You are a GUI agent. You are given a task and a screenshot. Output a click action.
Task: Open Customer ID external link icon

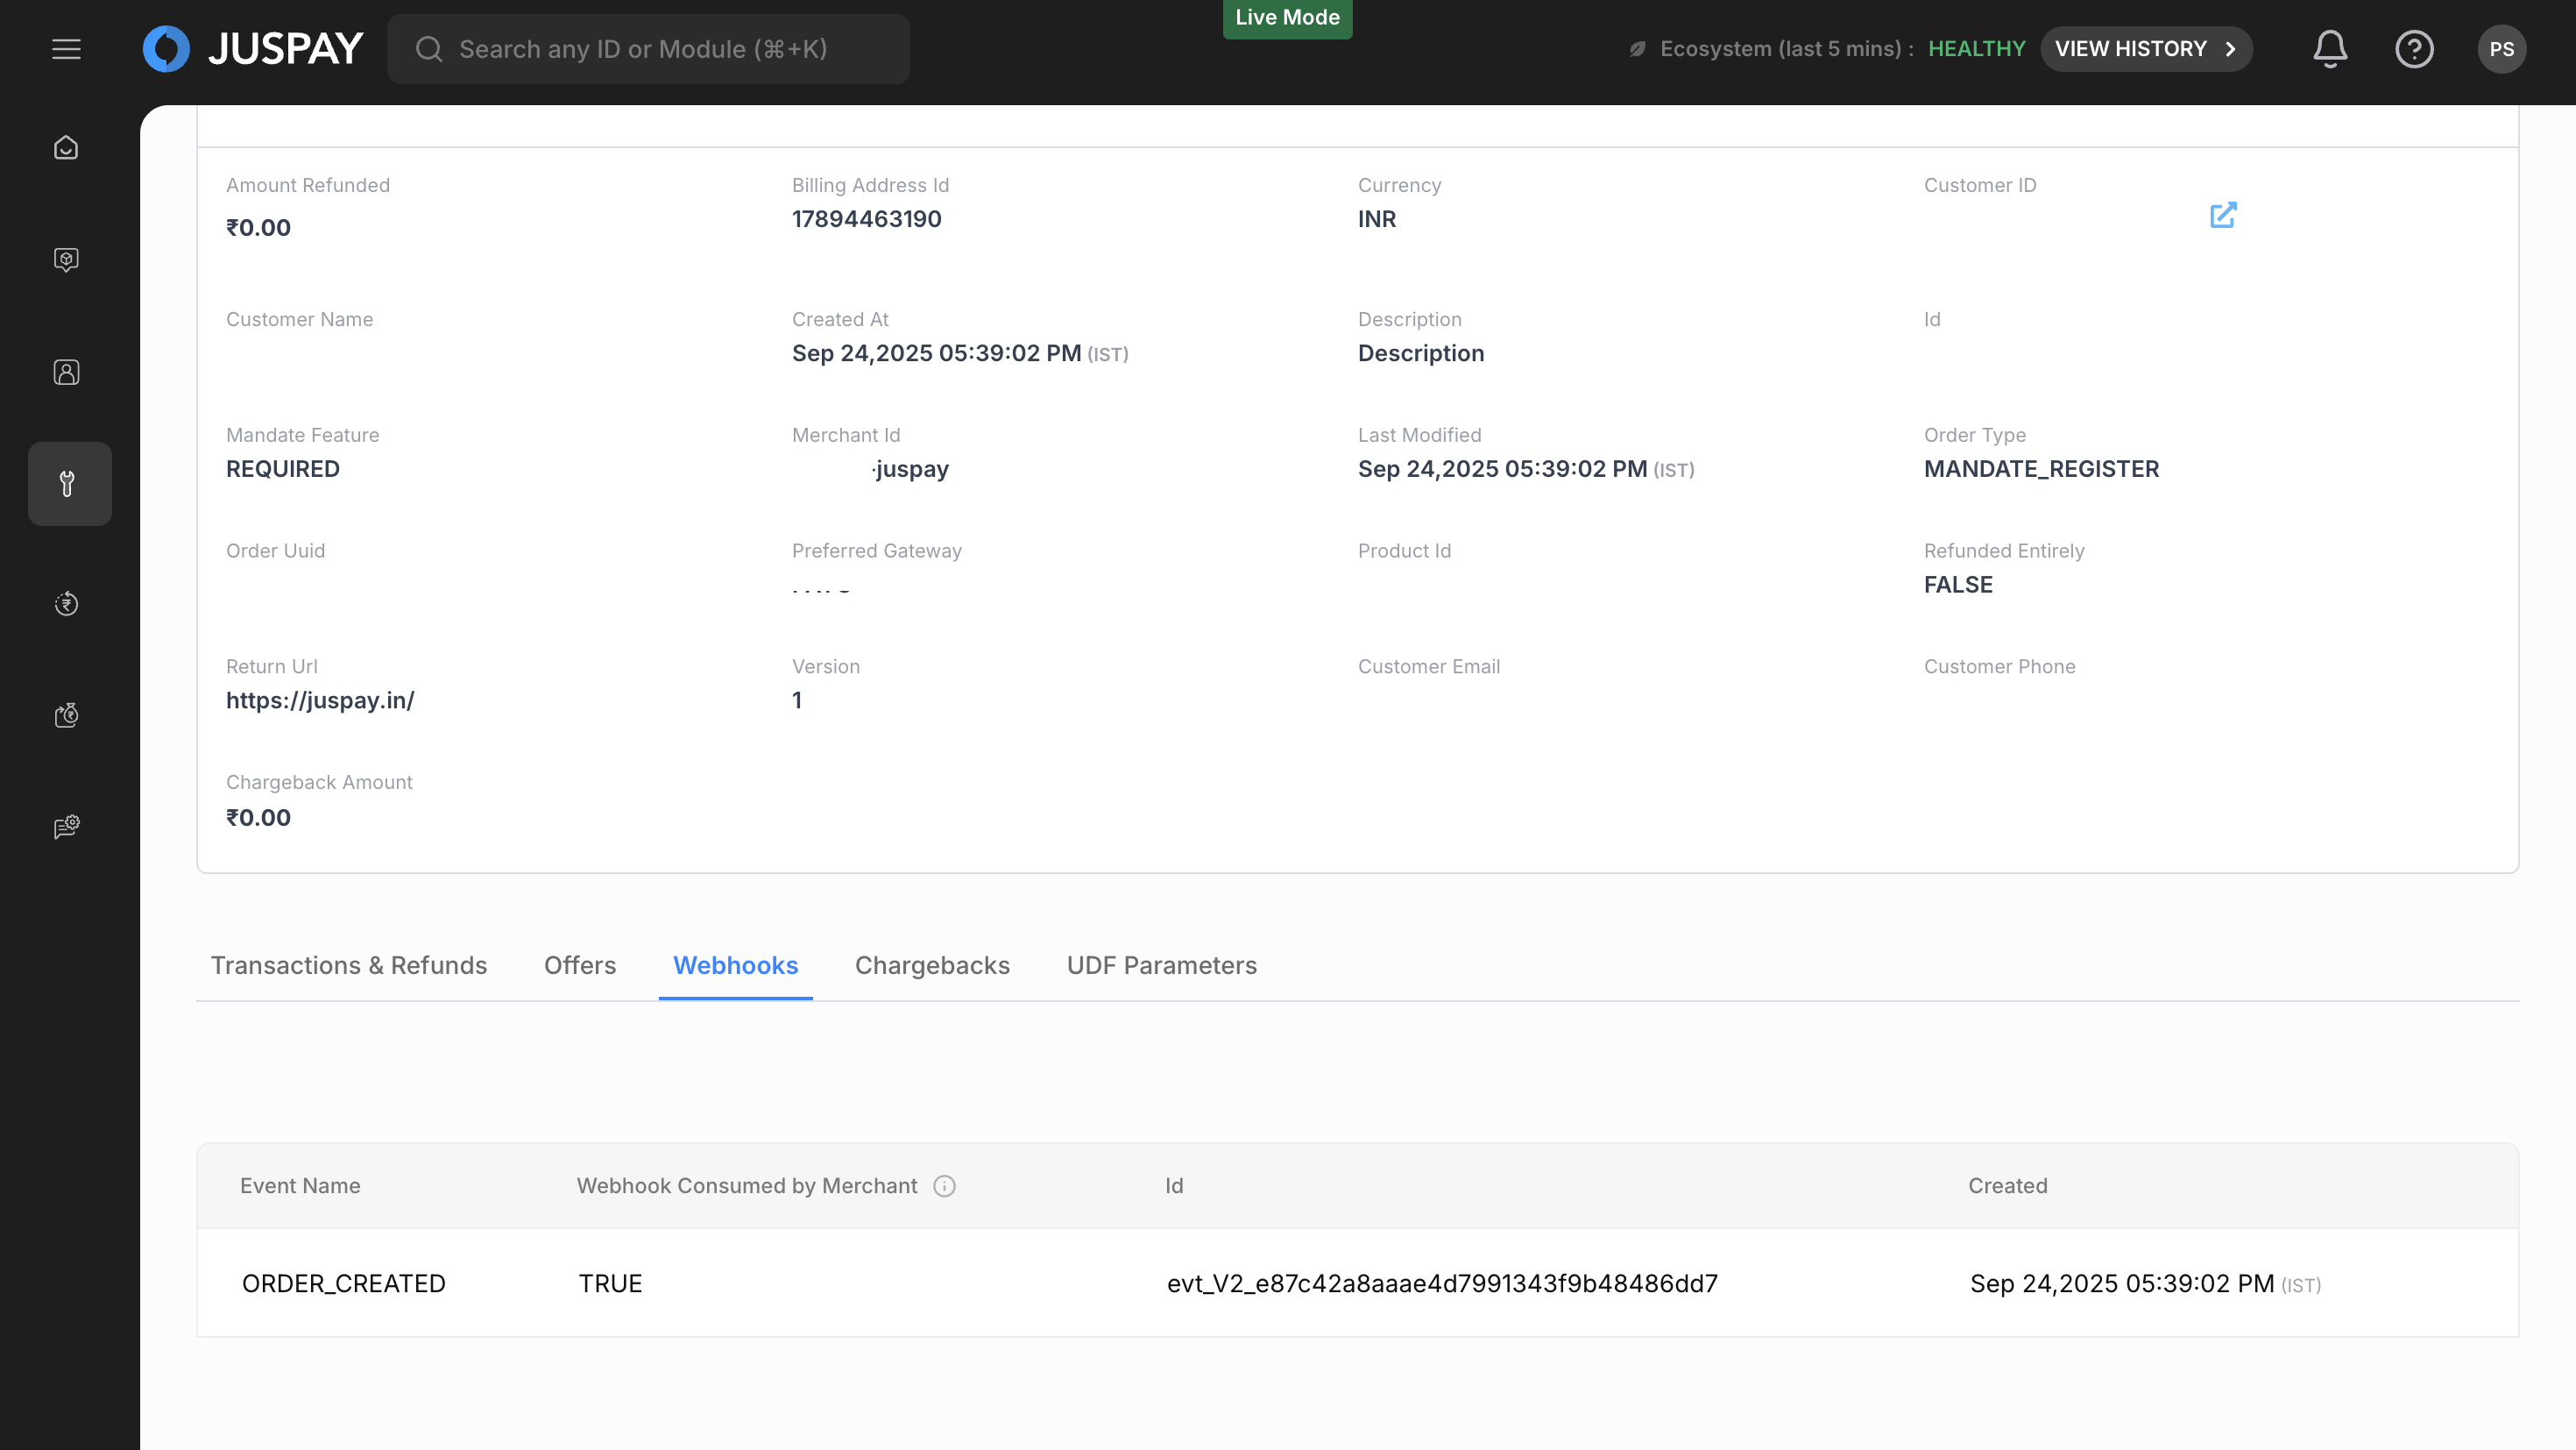click(2223, 215)
